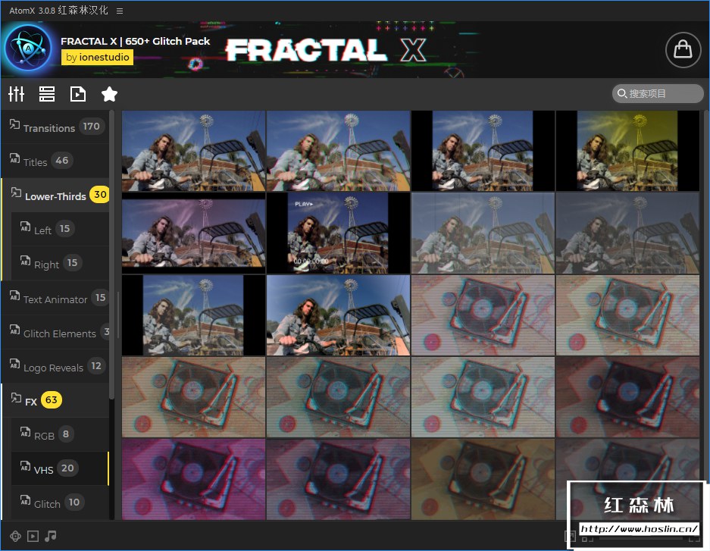Click the search field labeled 搜索项目

658,94
